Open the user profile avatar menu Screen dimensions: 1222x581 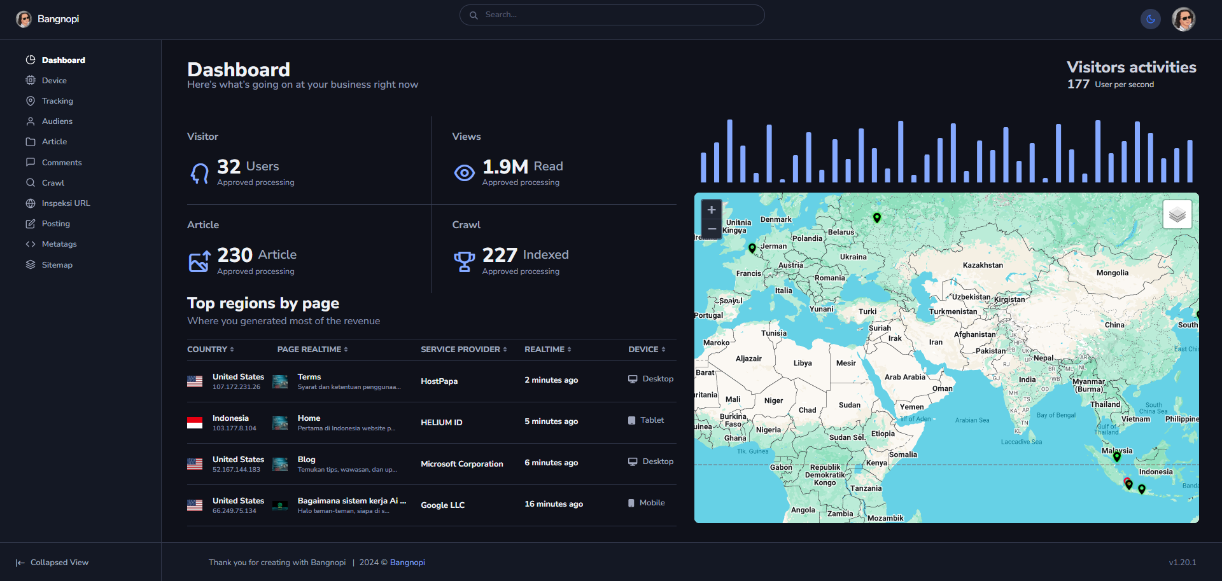(x=1183, y=19)
